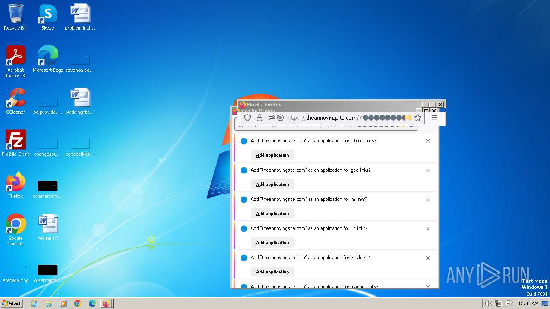
Task: Add application for ircs links
Action: (272, 272)
